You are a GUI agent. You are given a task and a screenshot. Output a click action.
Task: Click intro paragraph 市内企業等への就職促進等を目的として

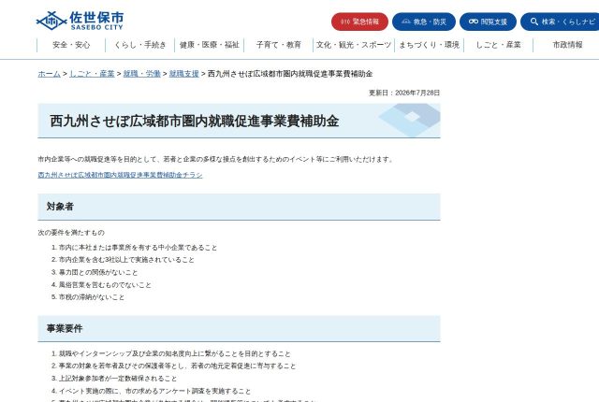pos(216,159)
